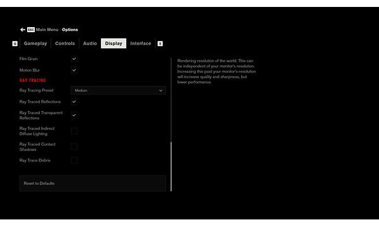
Task: Go to the Interface tab
Action: click(x=141, y=44)
